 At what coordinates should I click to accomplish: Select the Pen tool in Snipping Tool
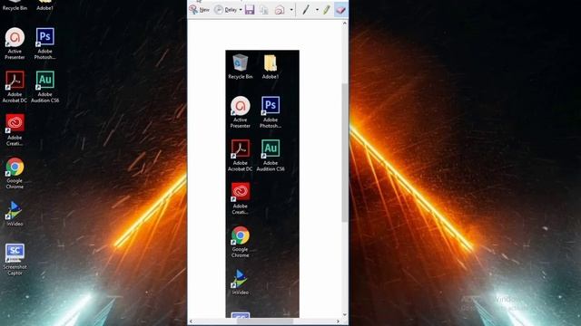pyautogui.click(x=306, y=10)
